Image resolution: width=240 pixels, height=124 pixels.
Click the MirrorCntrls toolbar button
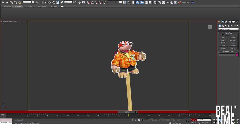tap(186, 2)
